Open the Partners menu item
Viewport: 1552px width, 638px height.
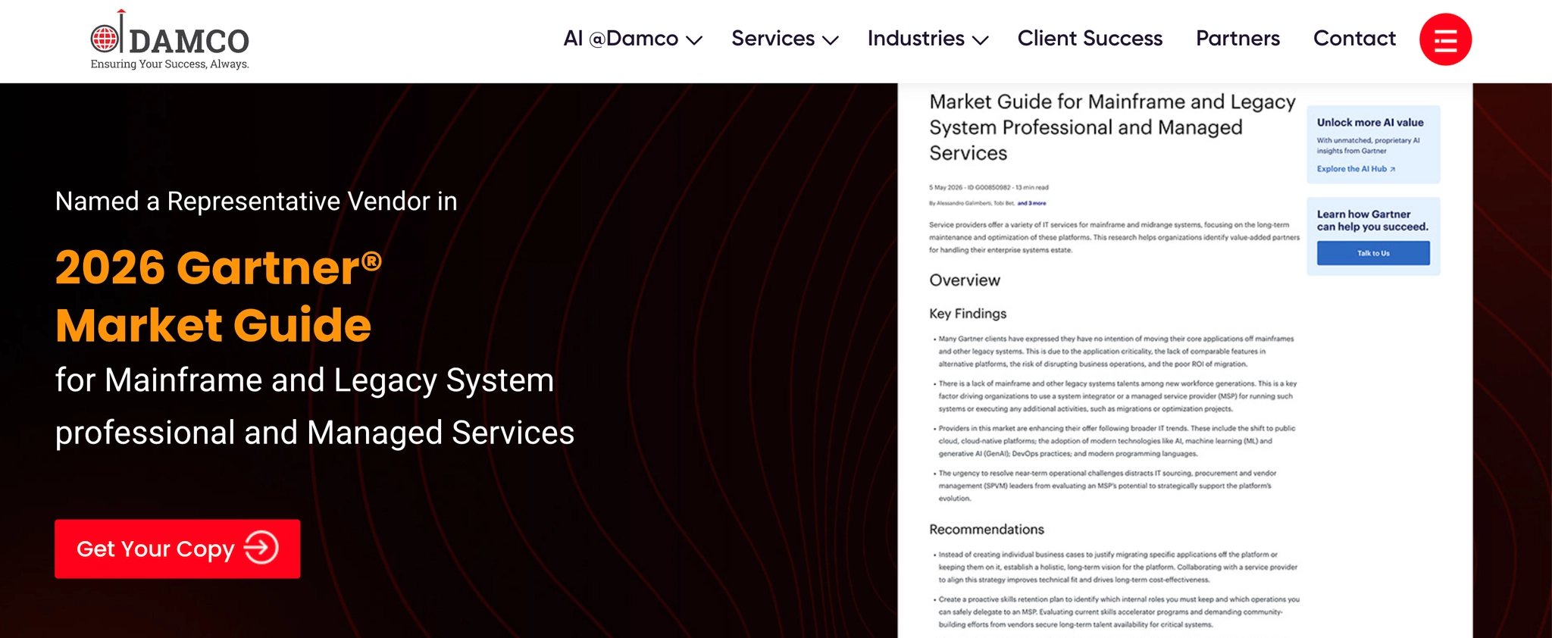[1238, 39]
